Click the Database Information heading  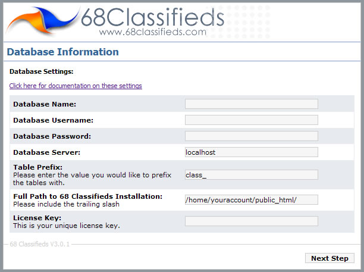point(62,52)
